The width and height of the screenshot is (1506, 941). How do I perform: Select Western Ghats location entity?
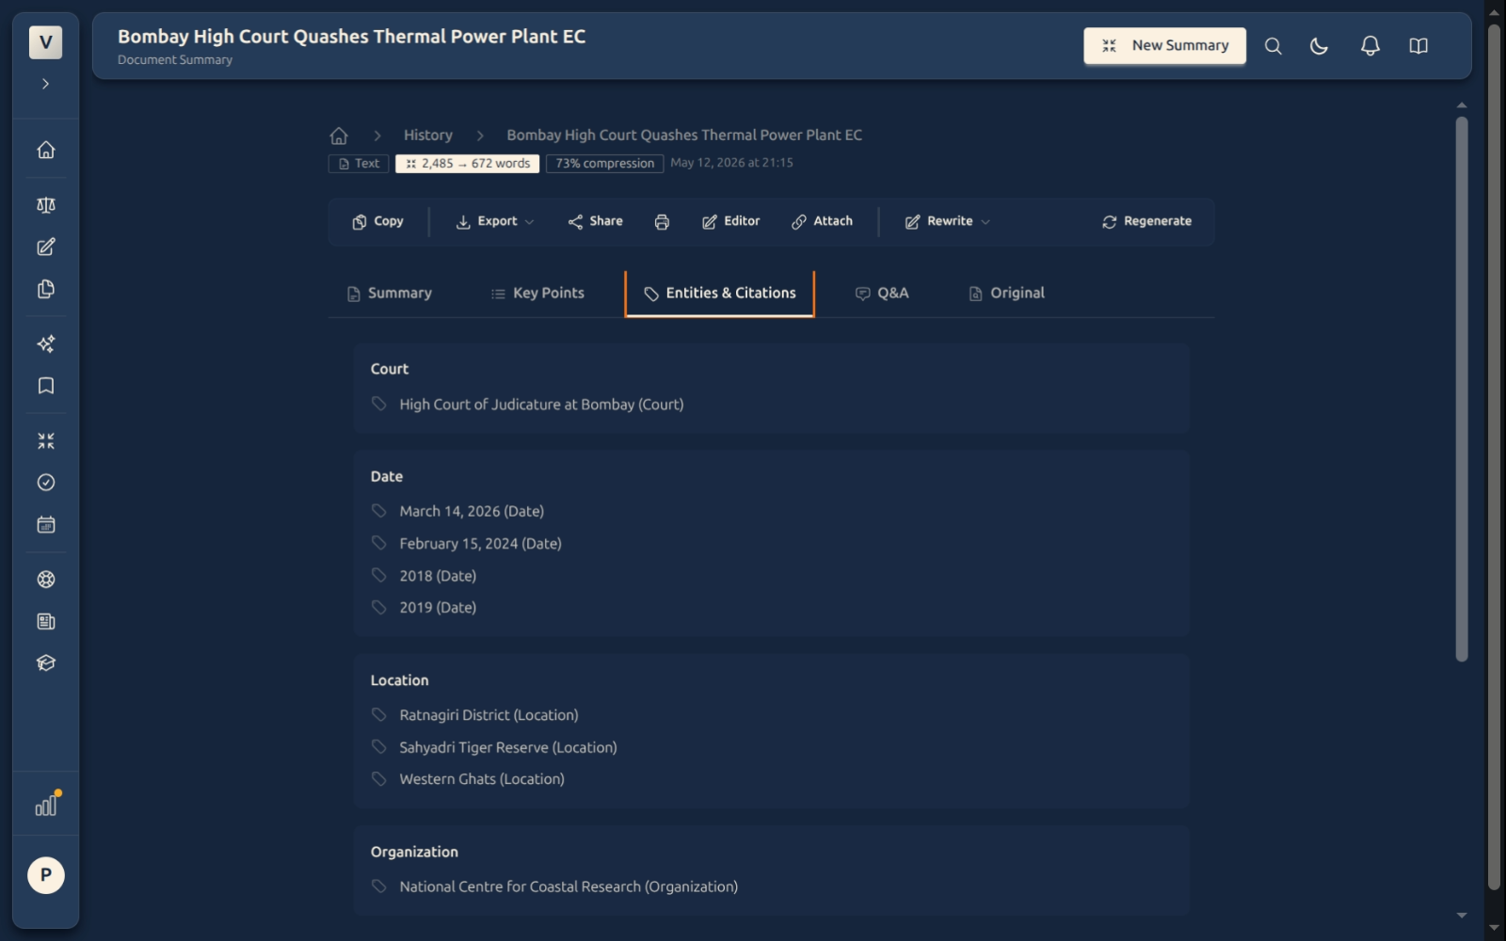click(482, 779)
